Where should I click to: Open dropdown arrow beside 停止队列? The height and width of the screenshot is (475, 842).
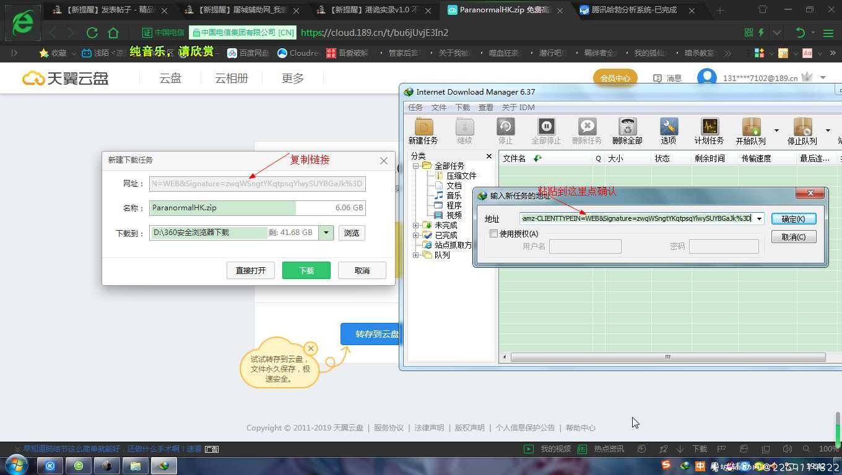[828, 131]
